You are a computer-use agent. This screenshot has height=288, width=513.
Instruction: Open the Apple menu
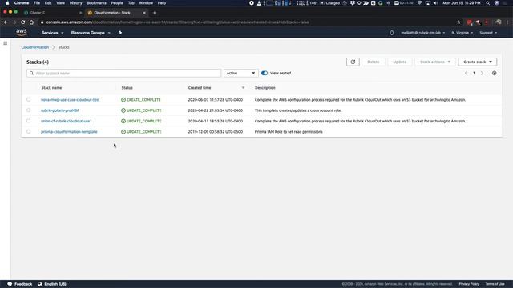point(7,3)
